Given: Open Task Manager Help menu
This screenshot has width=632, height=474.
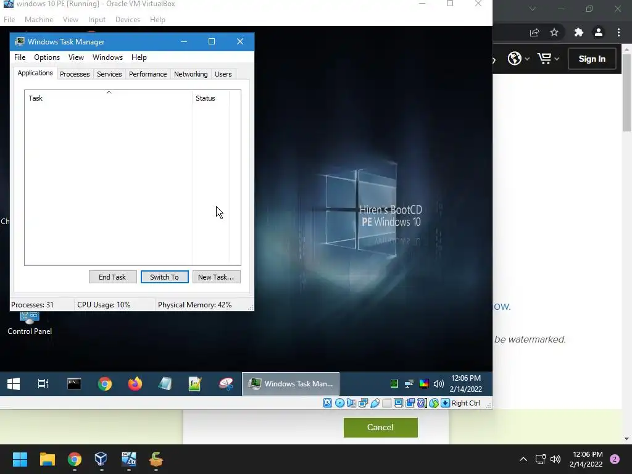Looking at the screenshot, I should click(x=139, y=57).
